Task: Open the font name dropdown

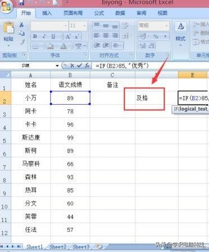Action: click(x=66, y=26)
